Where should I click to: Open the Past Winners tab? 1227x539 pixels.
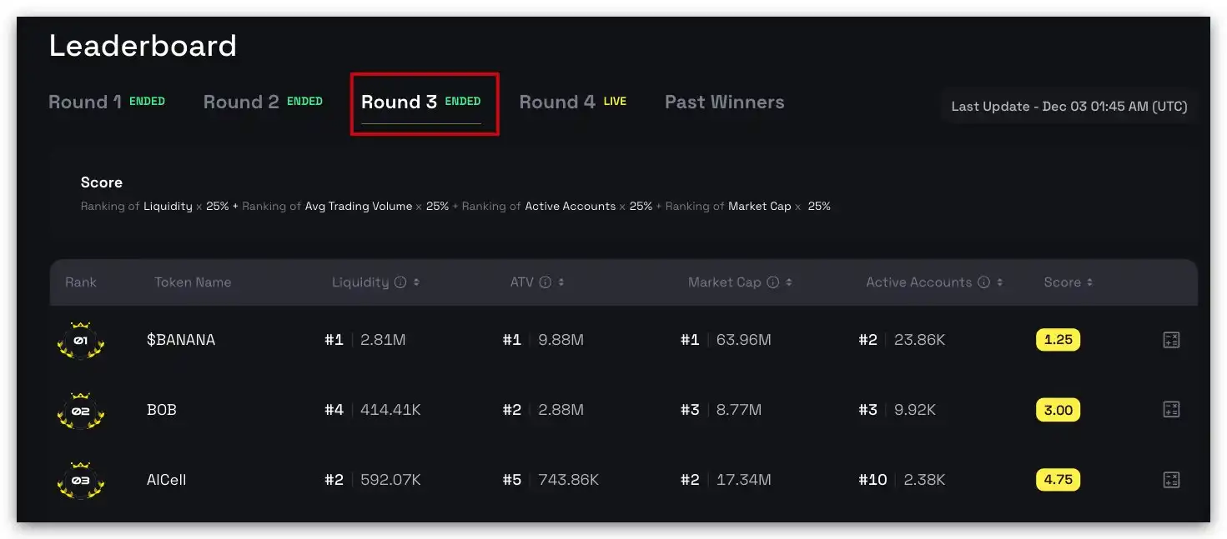[724, 102]
